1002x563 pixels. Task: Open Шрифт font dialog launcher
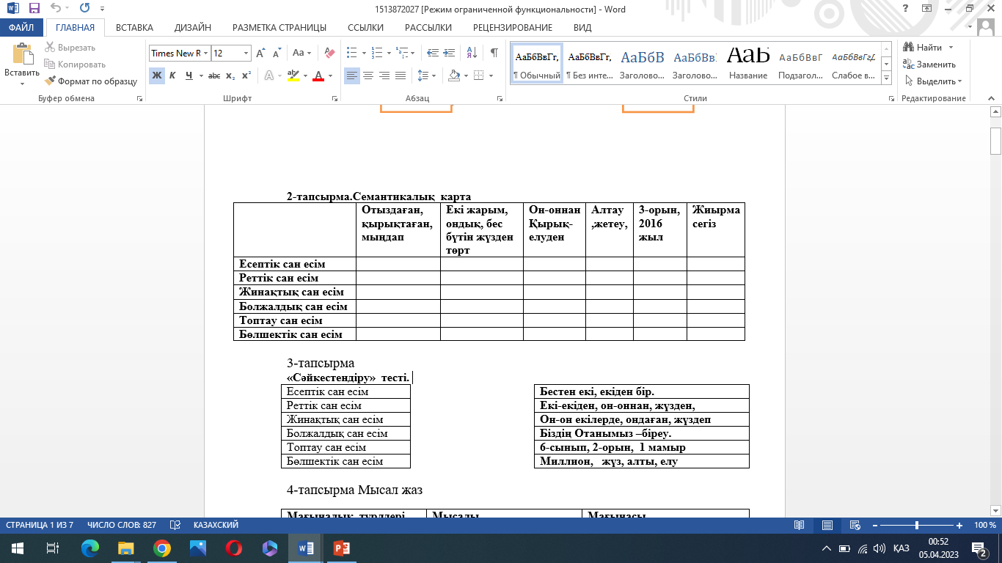pos(335,98)
